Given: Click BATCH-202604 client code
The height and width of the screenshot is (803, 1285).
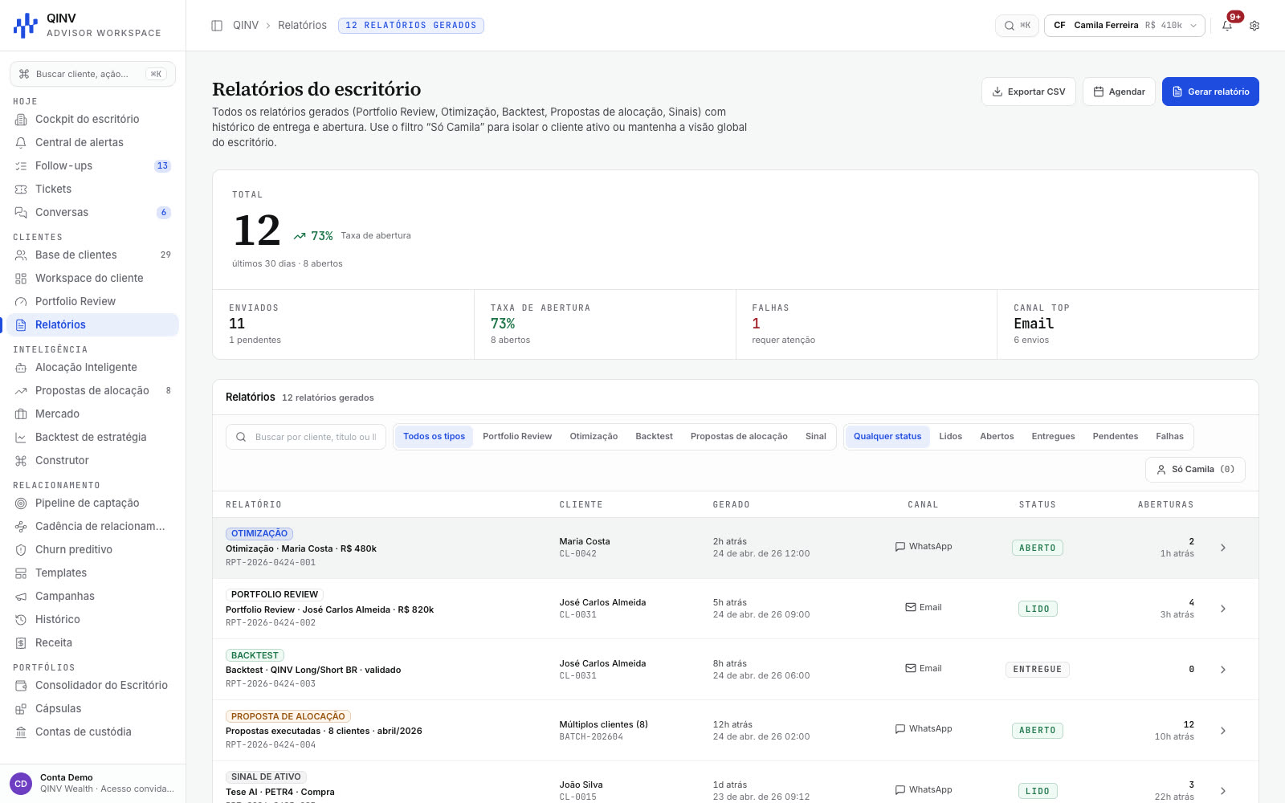Looking at the screenshot, I should pos(591,737).
